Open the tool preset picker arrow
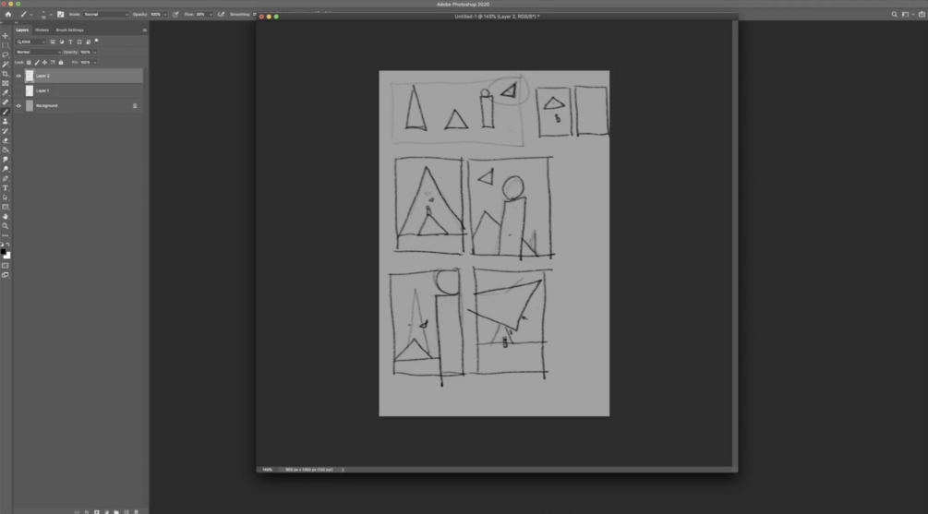The image size is (928, 514). pos(31,14)
